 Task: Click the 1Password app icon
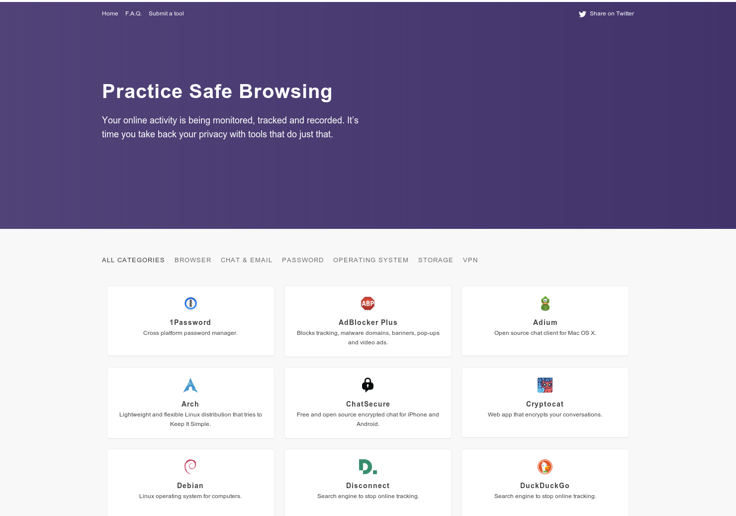[x=190, y=303]
